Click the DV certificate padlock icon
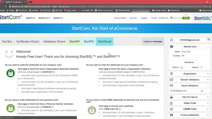Image resolution: width=212 pixels, height=119 pixels. pyautogui.click(x=92, y=110)
